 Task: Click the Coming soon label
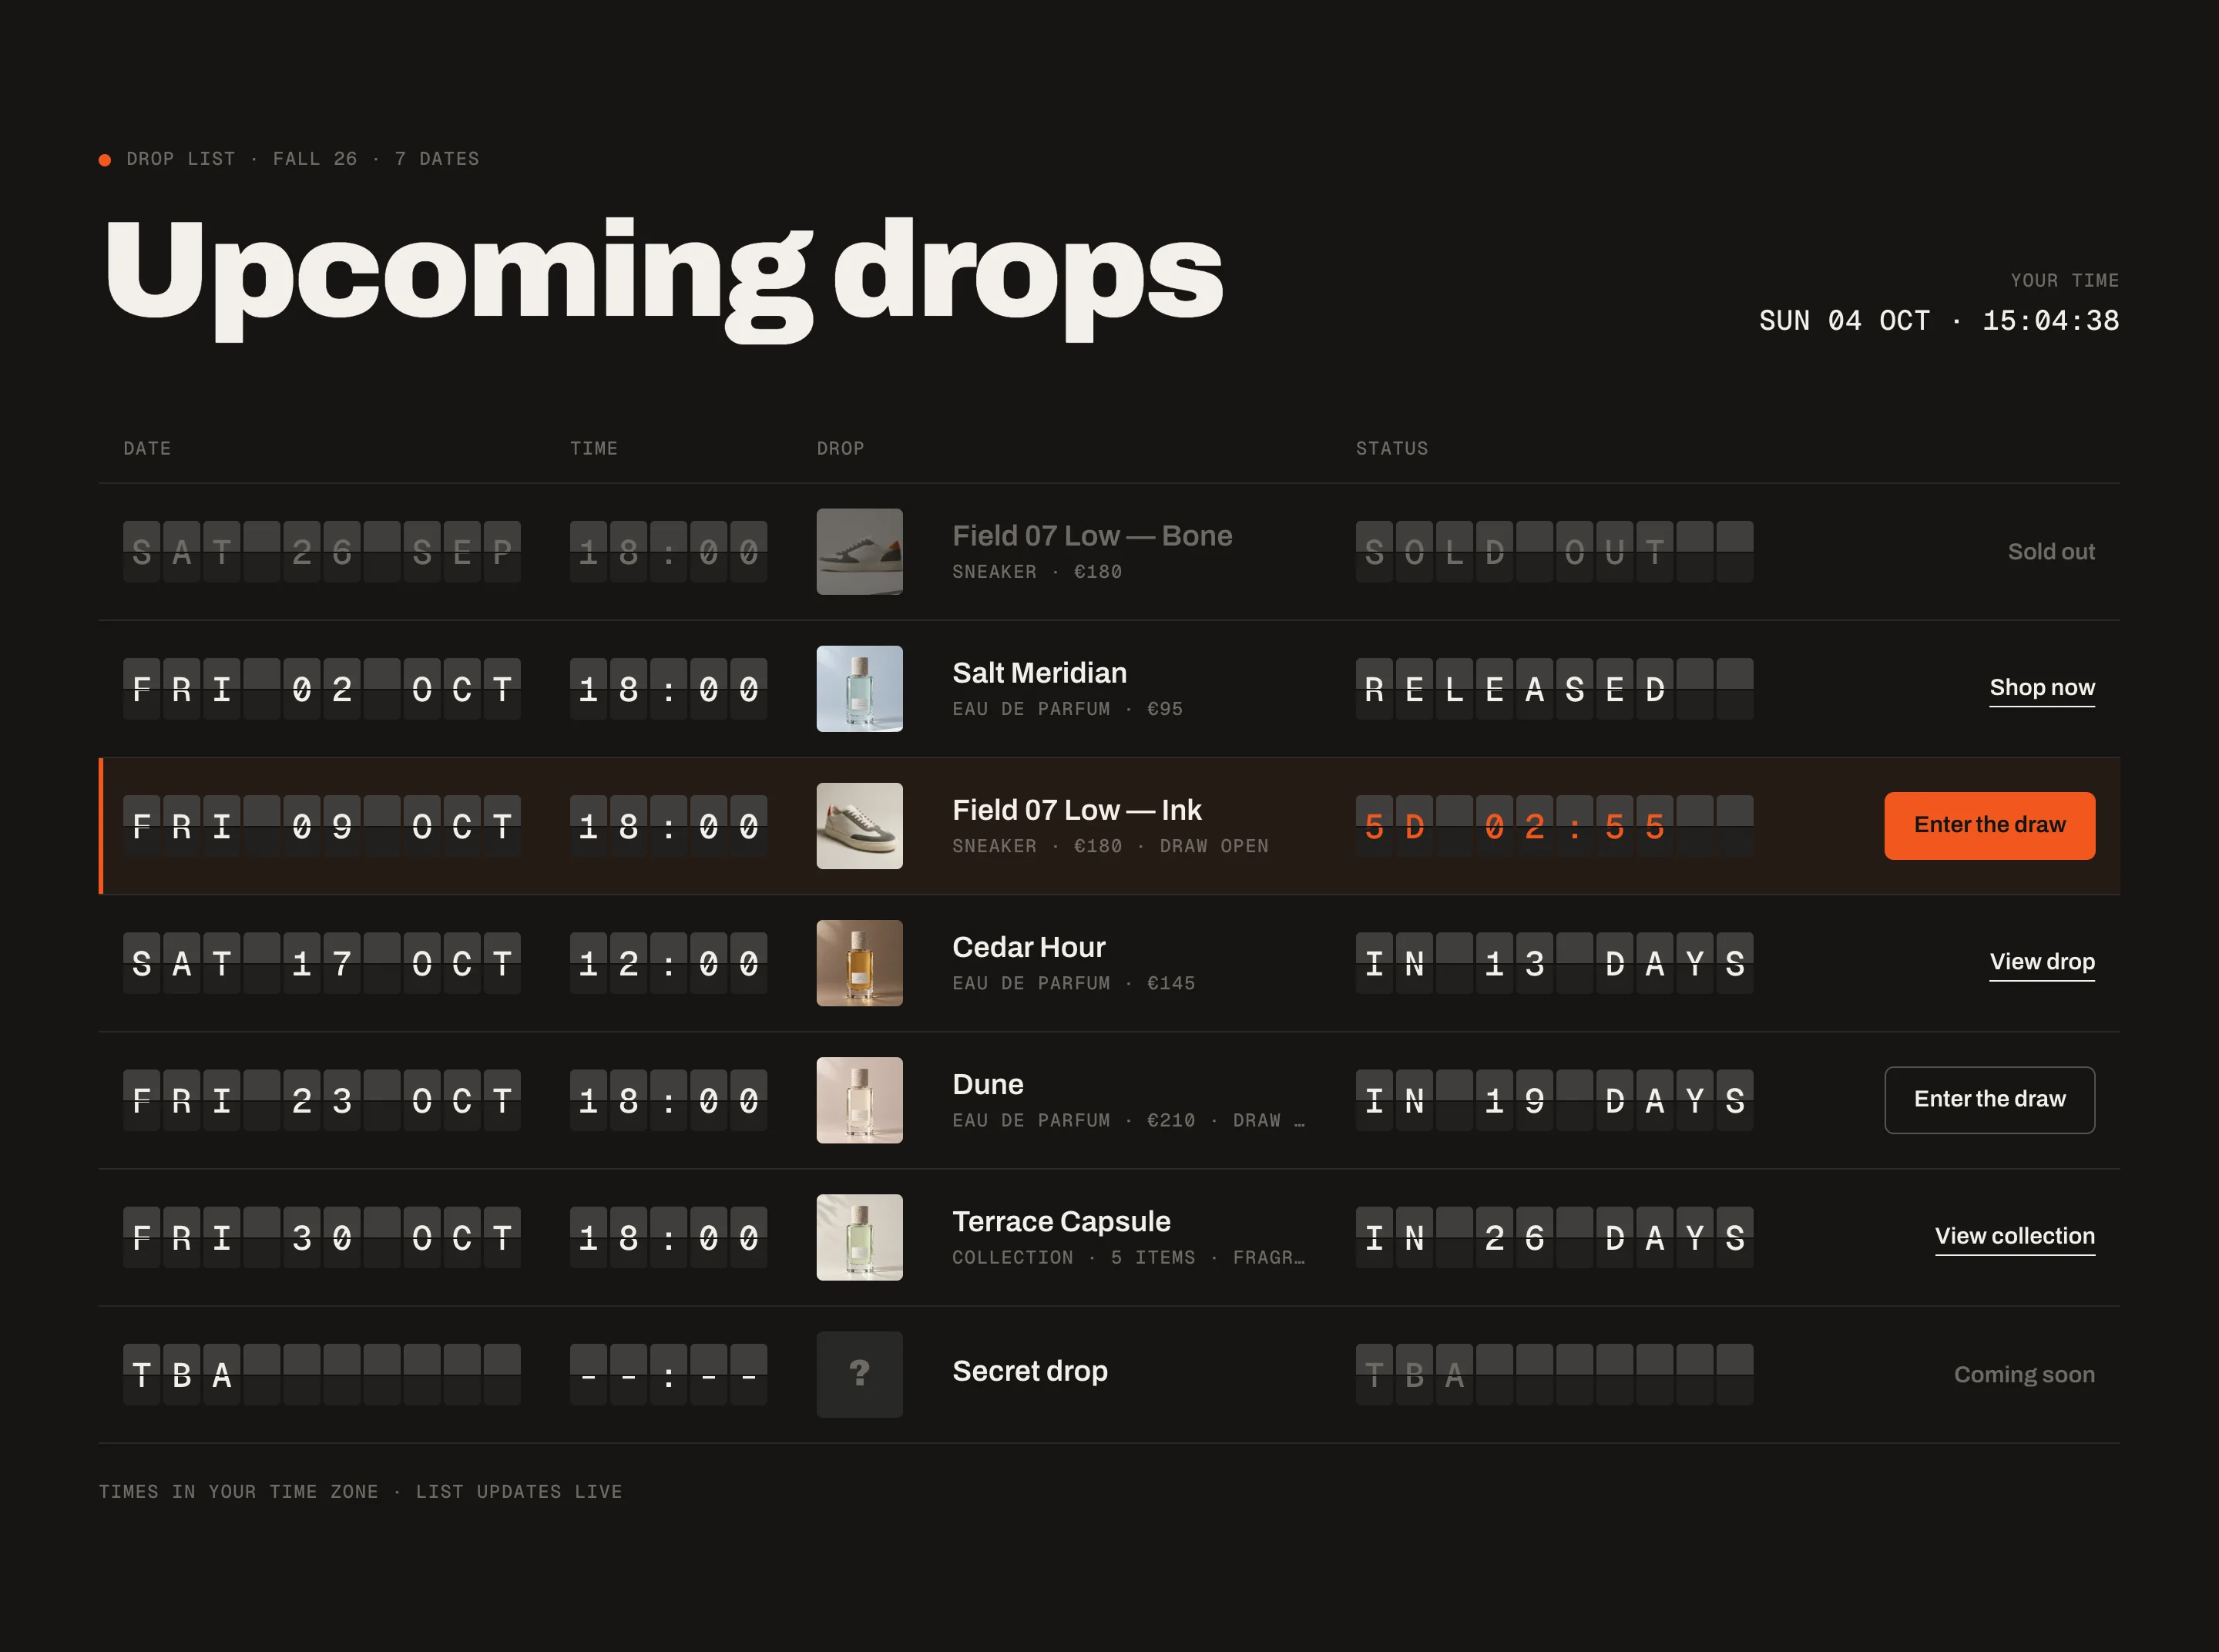pyautogui.click(x=2024, y=1375)
